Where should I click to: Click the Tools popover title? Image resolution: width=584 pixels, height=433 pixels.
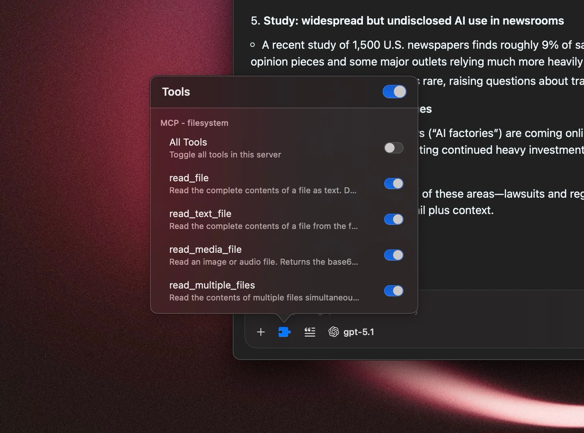coord(176,92)
